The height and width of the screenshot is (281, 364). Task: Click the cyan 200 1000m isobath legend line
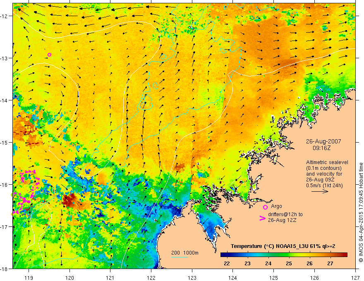click(180, 257)
